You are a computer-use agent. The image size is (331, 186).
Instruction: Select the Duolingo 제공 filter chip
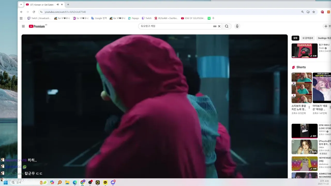(324, 38)
